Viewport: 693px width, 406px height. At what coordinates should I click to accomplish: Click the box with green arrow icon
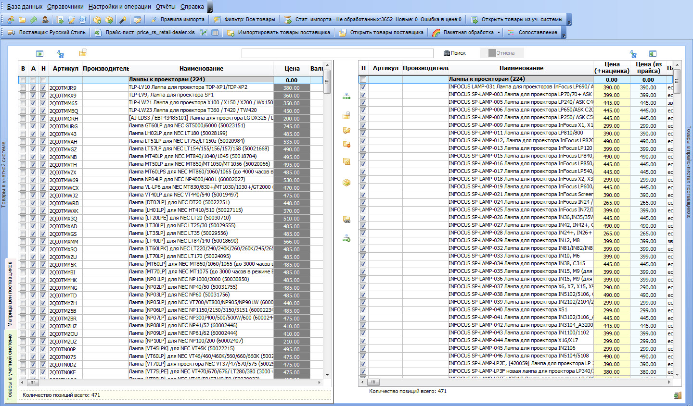pos(109,20)
